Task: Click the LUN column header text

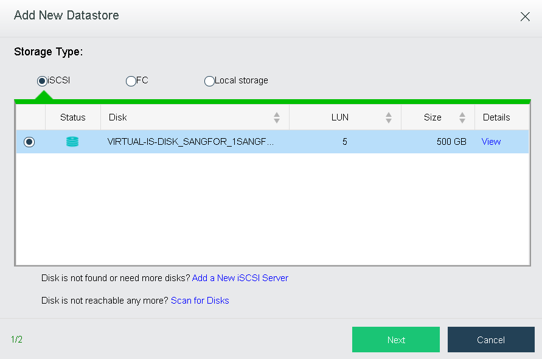Action: coord(340,117)
